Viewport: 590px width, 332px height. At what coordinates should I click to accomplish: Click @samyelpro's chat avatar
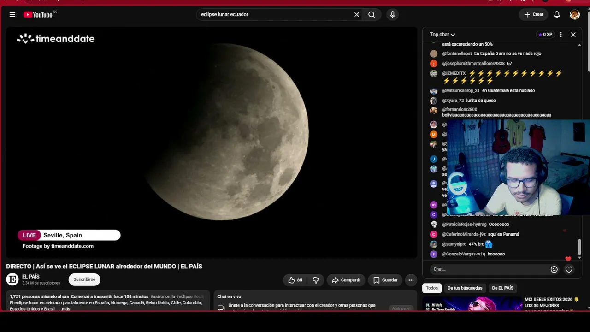434,244
